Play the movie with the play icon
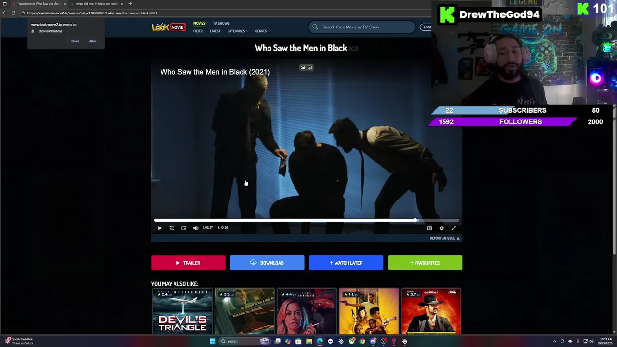The height and width of the screenshot is (347, 617). (160, 228)
